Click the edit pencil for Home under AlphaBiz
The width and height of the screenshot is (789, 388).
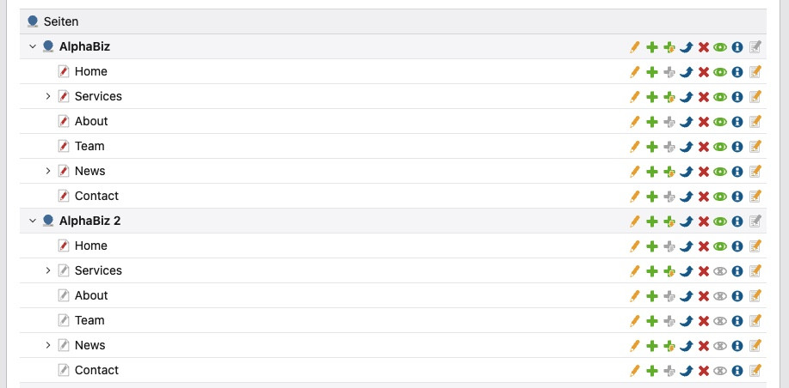[x=635, y=72]
